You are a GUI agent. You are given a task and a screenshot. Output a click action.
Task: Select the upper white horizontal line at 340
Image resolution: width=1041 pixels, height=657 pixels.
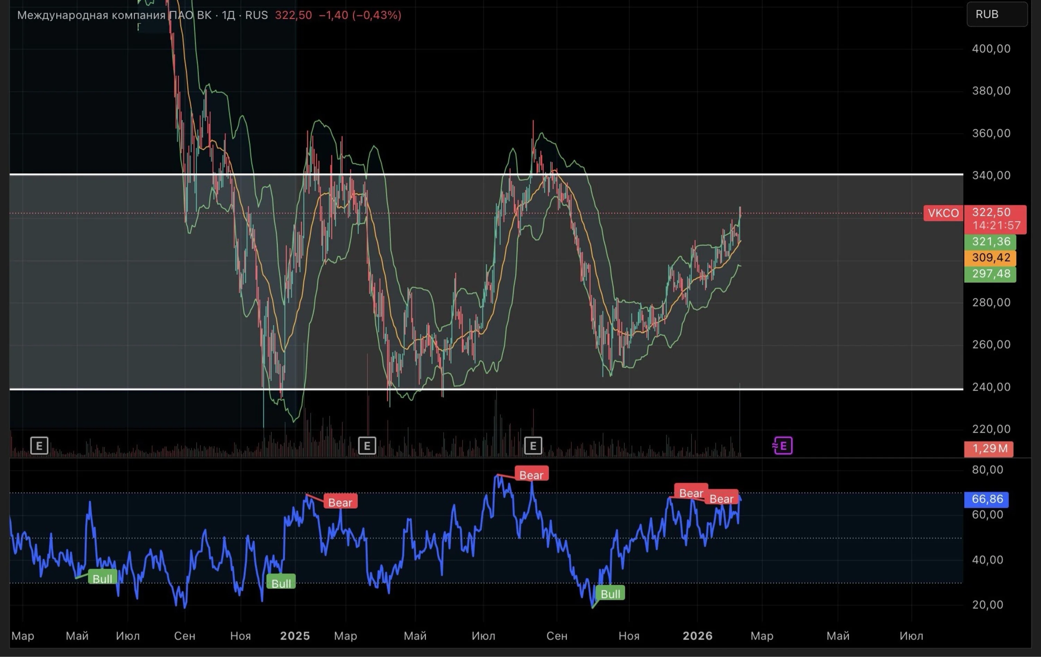click(486, 174)
